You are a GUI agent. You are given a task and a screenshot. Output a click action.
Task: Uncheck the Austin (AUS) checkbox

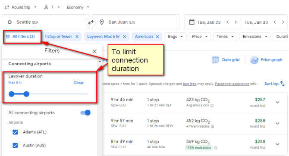coord(15,145)
